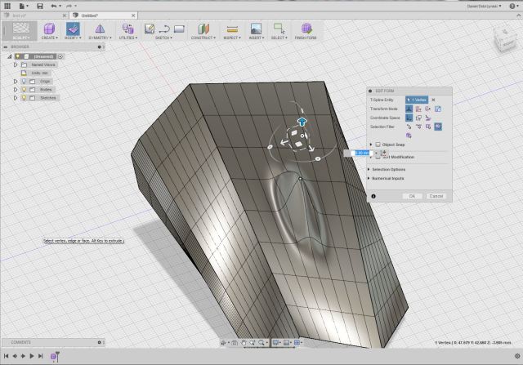Select the first Coordinate Space icon
Viewport: 523px width, 365px height.
tap(409, 118)
